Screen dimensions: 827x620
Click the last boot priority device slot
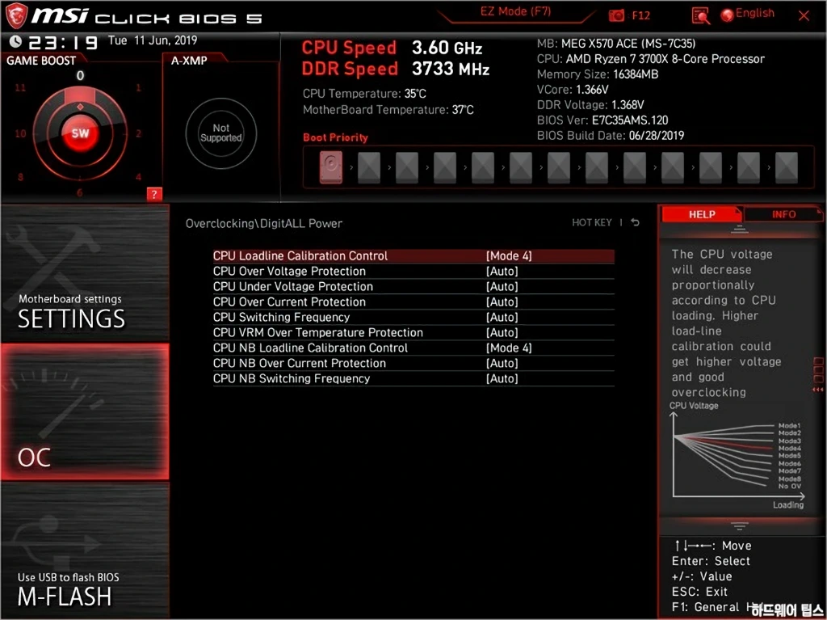point(787,168)
